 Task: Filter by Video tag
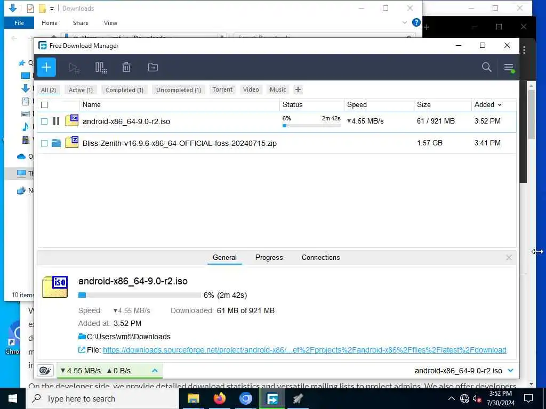click(x=251, y=89)
